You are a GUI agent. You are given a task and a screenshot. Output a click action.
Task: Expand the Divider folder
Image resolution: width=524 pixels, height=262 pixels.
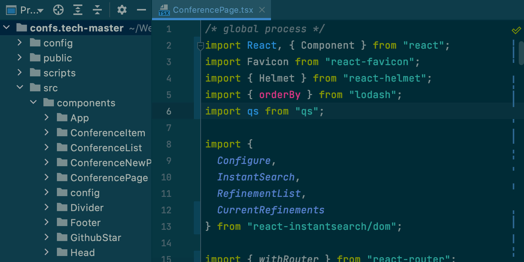(x=46, y=207)
